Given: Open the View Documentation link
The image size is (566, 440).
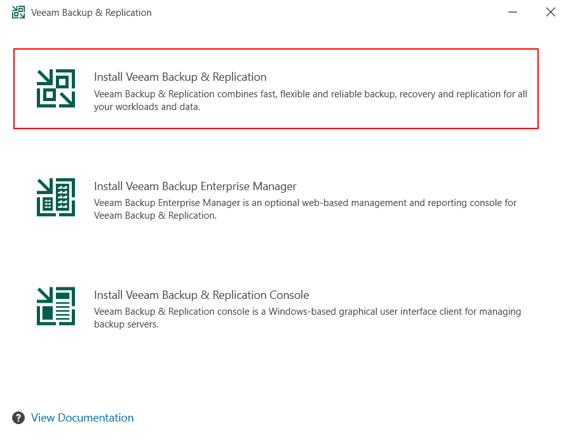Looking at the screenshot, I should pyautogui.click(x=83, y=418).
